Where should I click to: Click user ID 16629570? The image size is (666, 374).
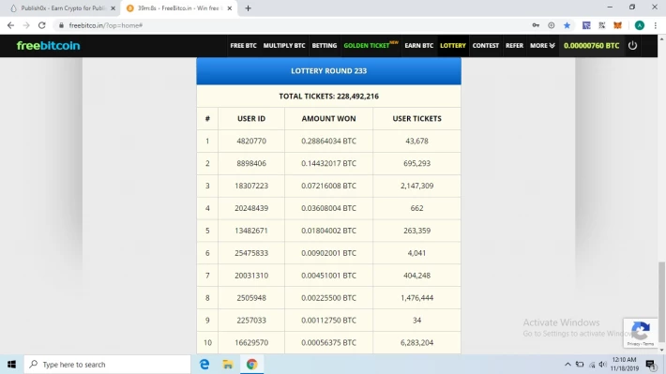(251, 343)
